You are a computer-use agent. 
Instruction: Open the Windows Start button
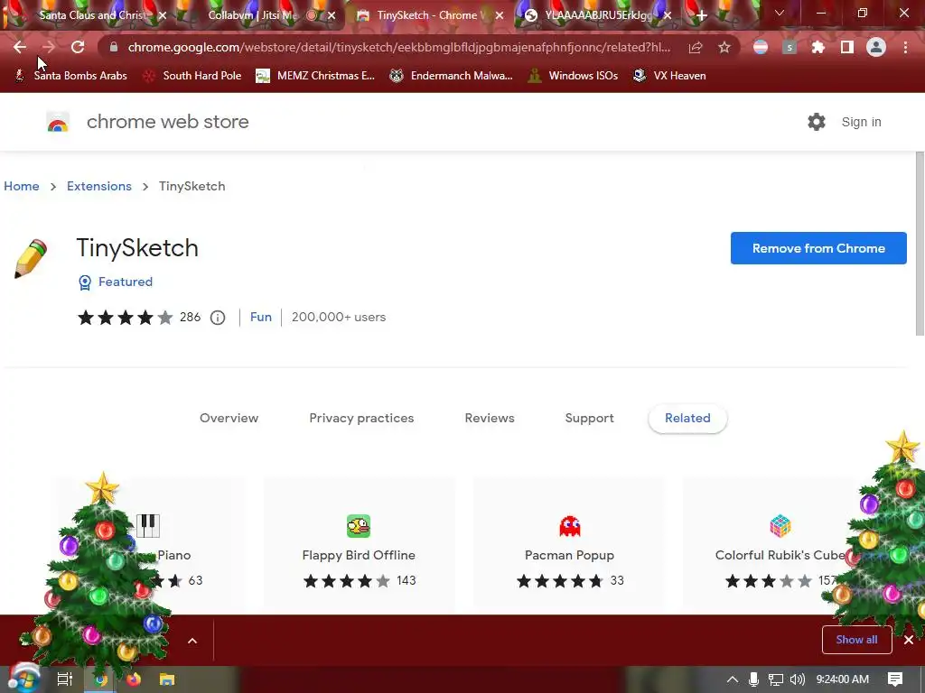(x=23, y=679)
